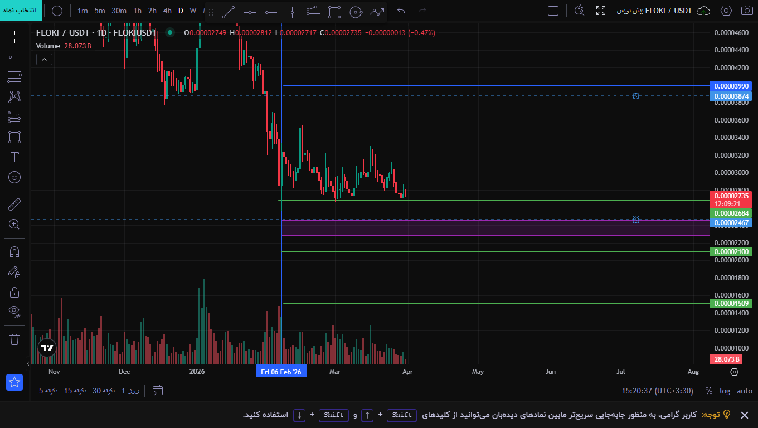Undo the last chart action
758x428 pixels.
pyautogui.click(x=401, y=11)
